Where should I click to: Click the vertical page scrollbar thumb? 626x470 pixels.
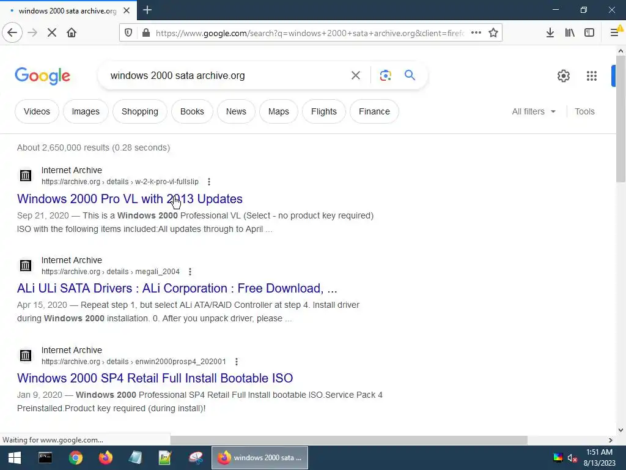pos(620,119)
